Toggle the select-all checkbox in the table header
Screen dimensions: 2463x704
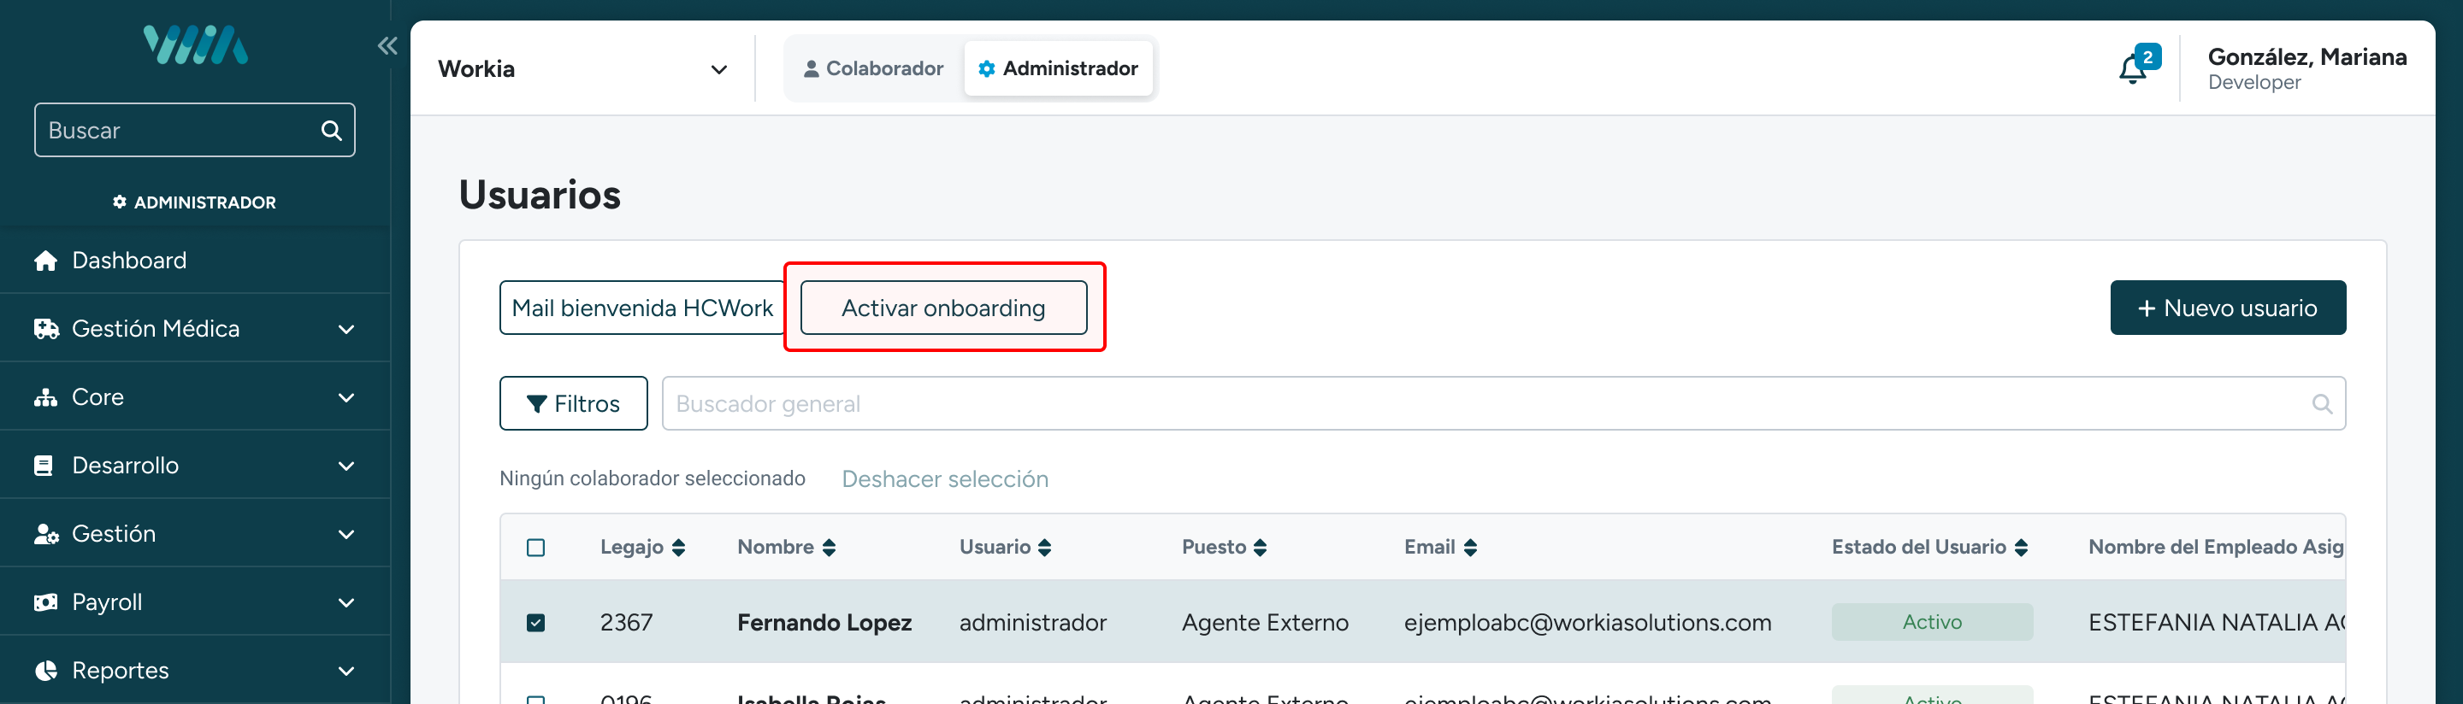coord(536,548)
